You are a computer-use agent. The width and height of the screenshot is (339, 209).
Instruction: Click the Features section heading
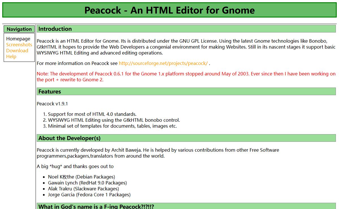[x=186, y=92]
